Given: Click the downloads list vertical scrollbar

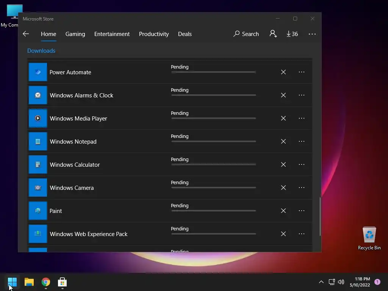Looking at the screenshot, I should 320,216.
